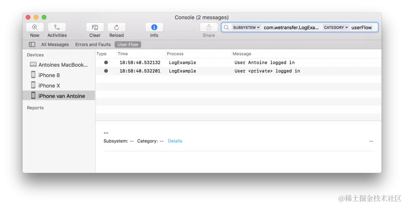Image resolution: width=404 pixels, height=205 pixels.
Task: Sort by the Process column header
Action: (175, 54)
